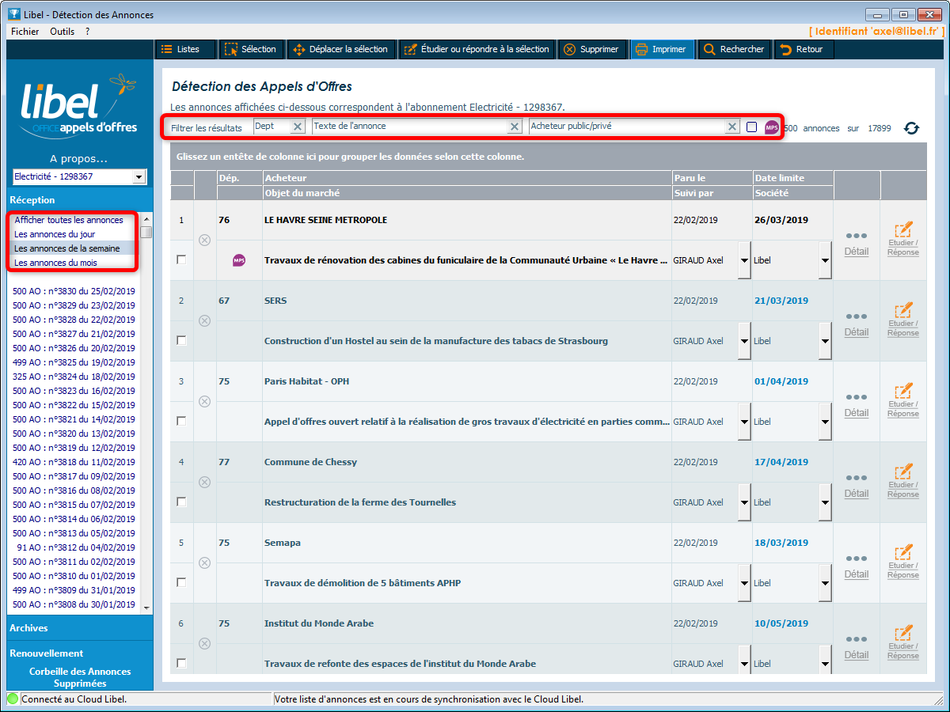Image resolution: width=950 pixels, height=712 pixels.
Task: Click the Retour toolbar button
Action: click(802, 49)
